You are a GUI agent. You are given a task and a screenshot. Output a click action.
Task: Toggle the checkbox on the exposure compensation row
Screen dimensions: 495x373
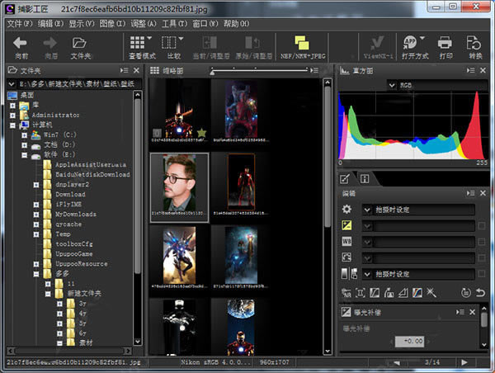tap(481, 225)
